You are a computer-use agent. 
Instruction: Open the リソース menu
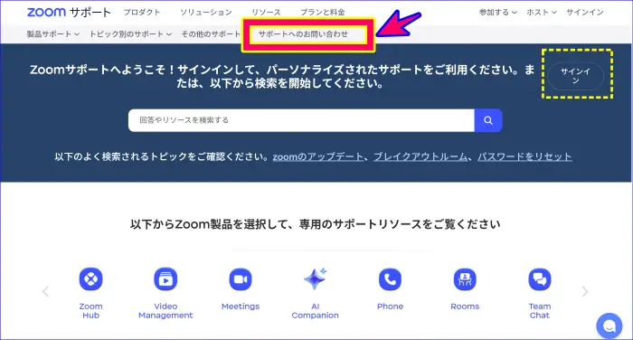[266, 13]
